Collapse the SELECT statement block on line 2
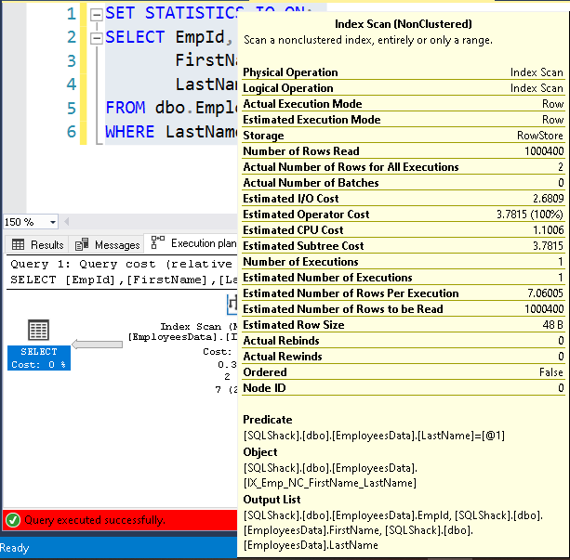Image resolution: width=570 pixels, height=560 pixels. pyautogui.click(x=97, y=38)
